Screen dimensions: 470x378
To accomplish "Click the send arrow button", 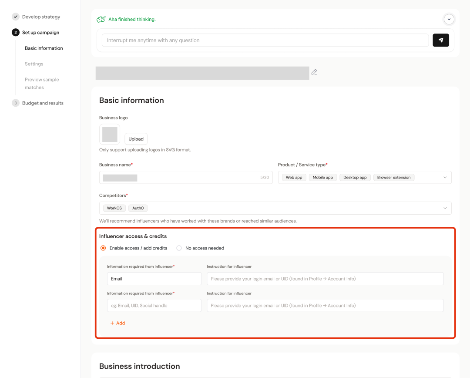I will 440,40.
